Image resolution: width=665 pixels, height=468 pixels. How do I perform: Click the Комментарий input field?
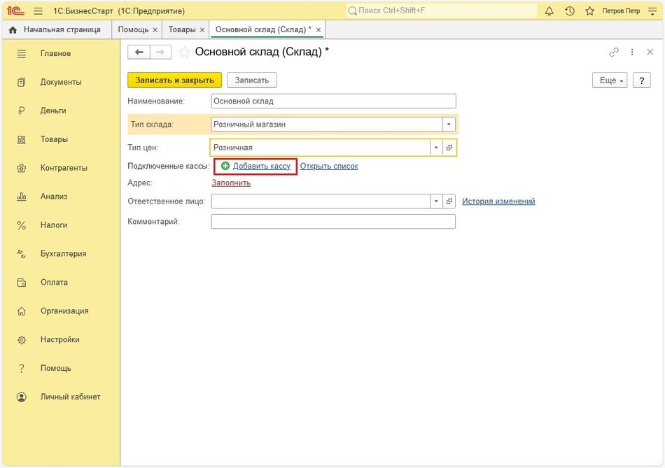333,222
